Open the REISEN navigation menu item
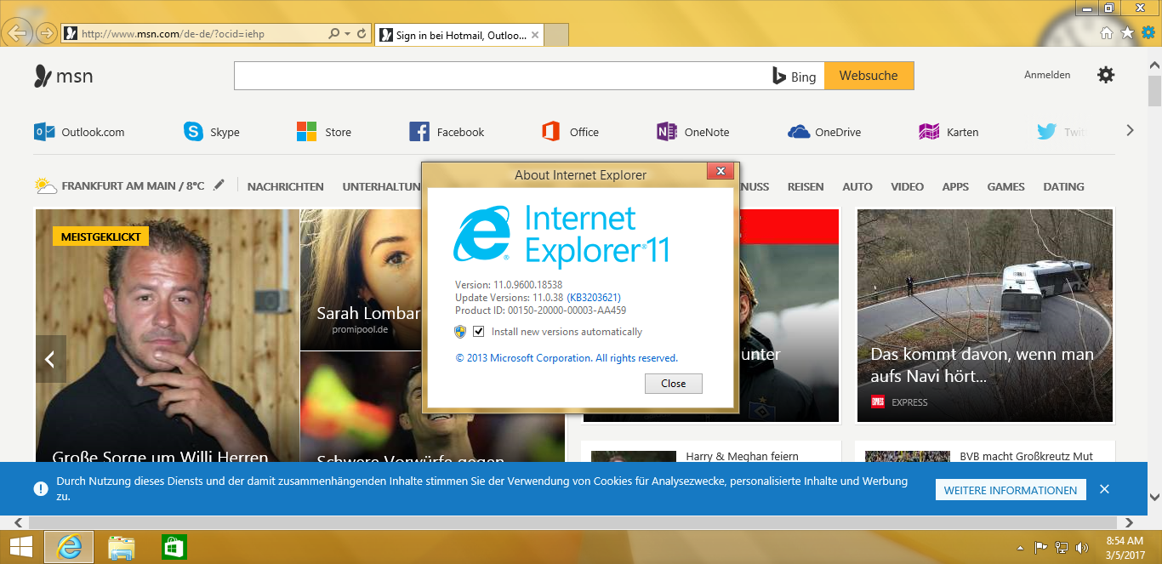Image resolution: width=1162 pixels, height=564 pixels. coord(806,186)
